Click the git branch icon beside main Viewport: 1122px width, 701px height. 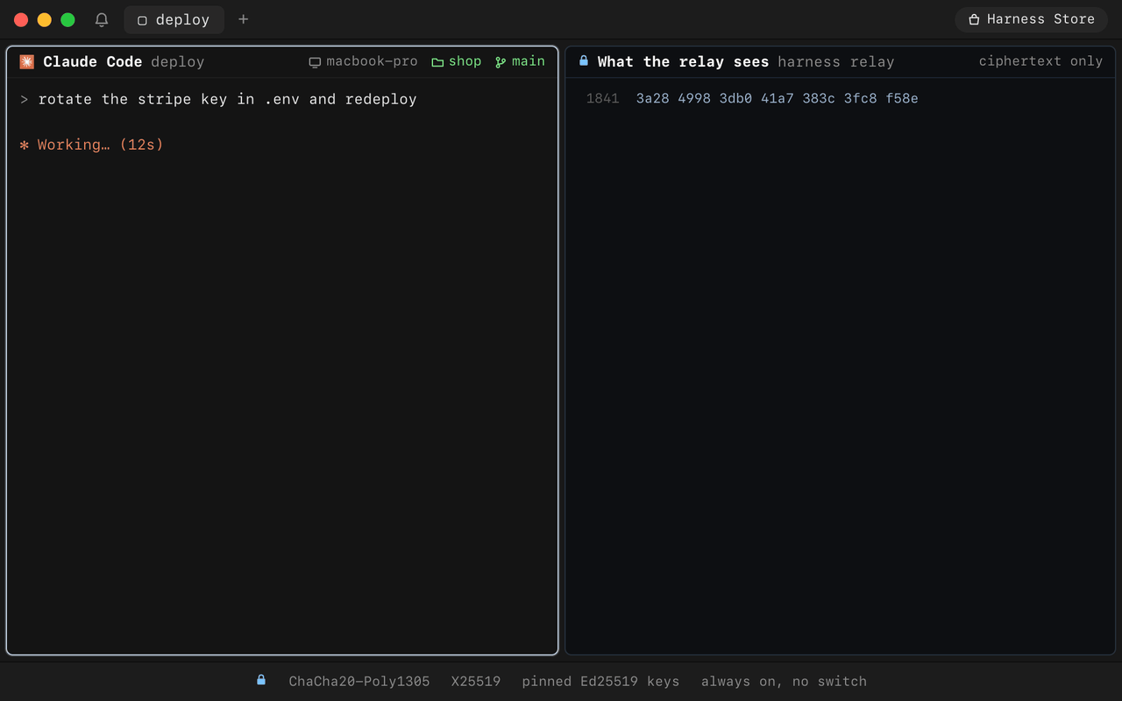click(501, 62)
